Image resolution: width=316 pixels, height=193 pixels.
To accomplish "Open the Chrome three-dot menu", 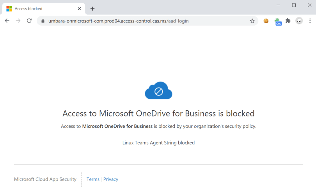I will pyautogui.click(x=310, y=21).
